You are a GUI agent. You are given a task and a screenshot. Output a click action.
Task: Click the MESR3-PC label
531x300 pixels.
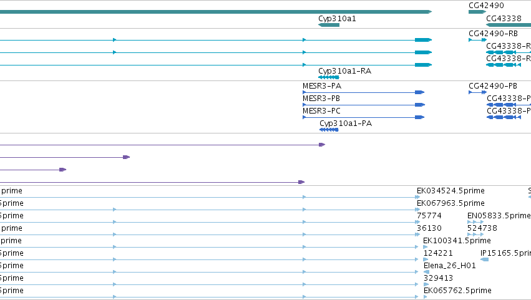322,111
